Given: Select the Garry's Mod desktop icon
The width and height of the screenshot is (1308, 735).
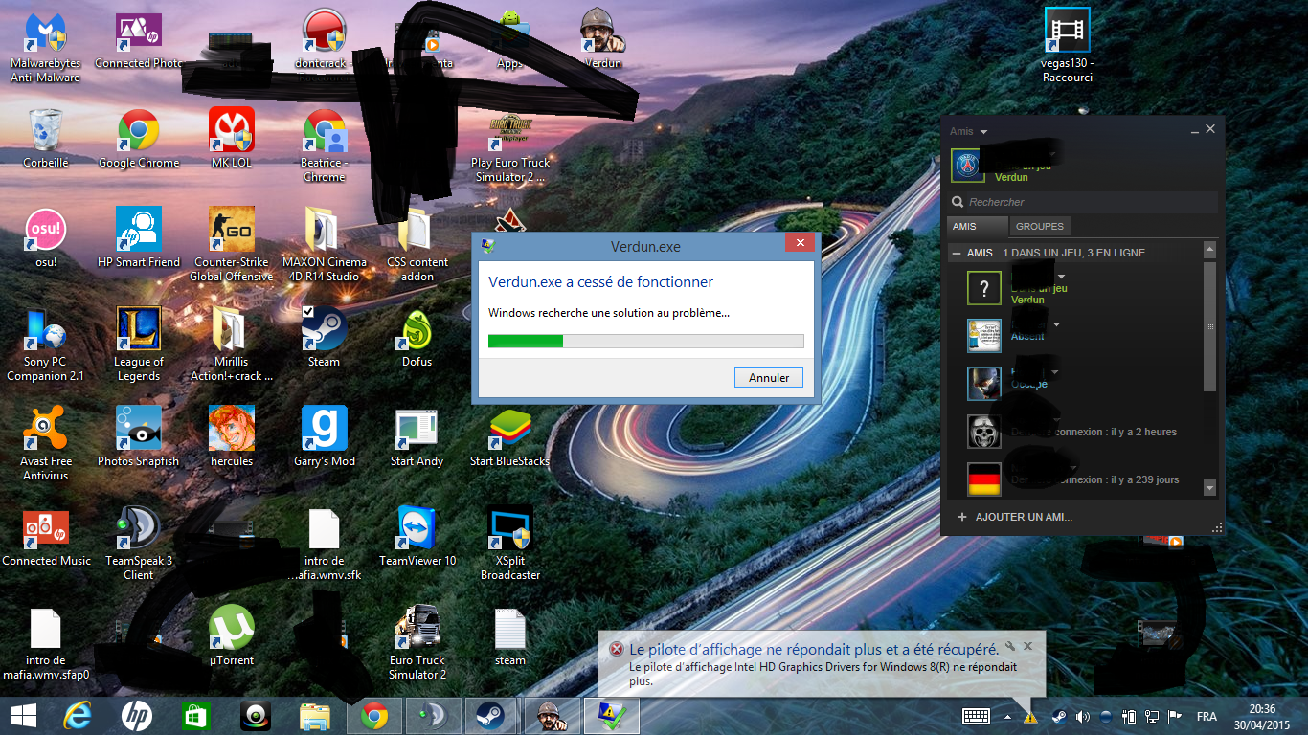Looking at the screenshot, I should [x=325, y=437].
